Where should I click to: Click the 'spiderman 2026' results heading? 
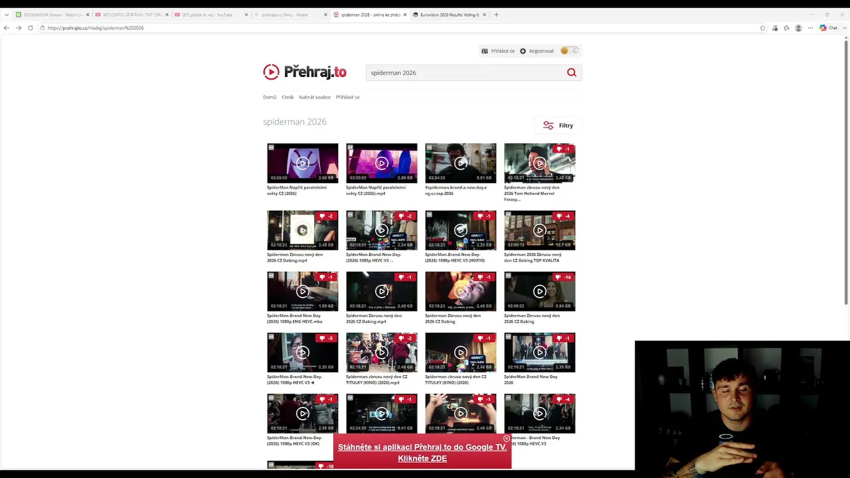pos(295,121)
